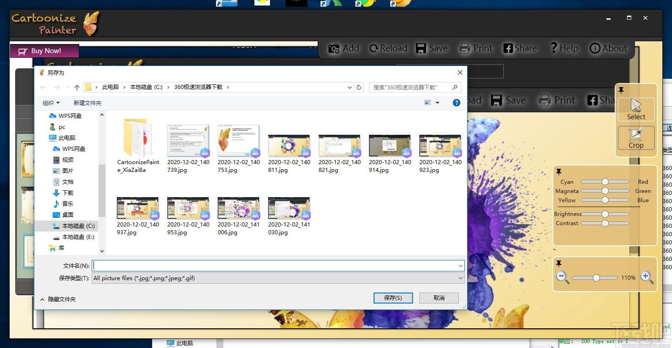Open Help in top toolbar
This screenshot has height=348, width=672.
click(x=564, y=48)
